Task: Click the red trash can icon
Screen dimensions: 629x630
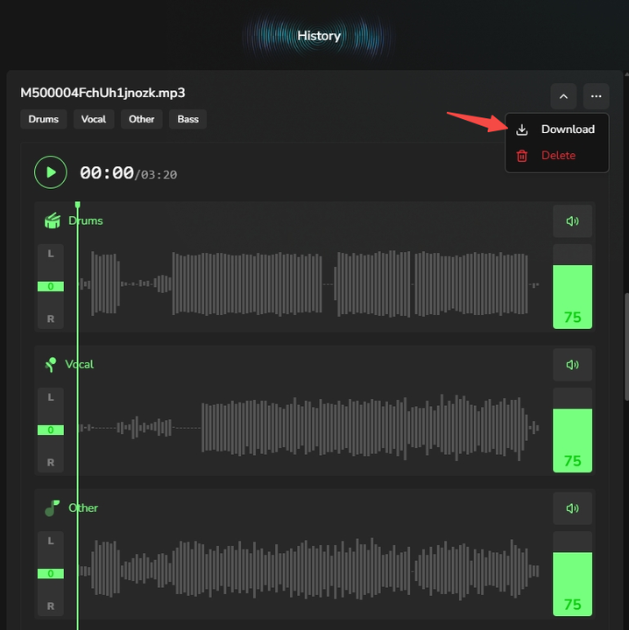Action: 522,156
